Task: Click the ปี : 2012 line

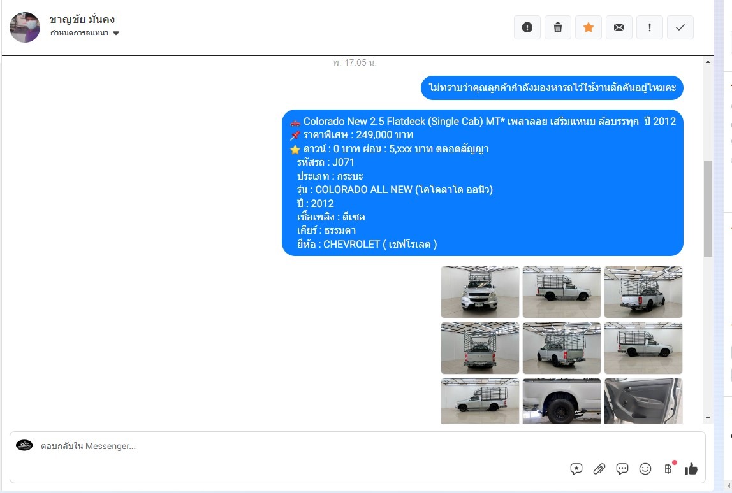Action: pyautogui.click(x=316, y=203)
